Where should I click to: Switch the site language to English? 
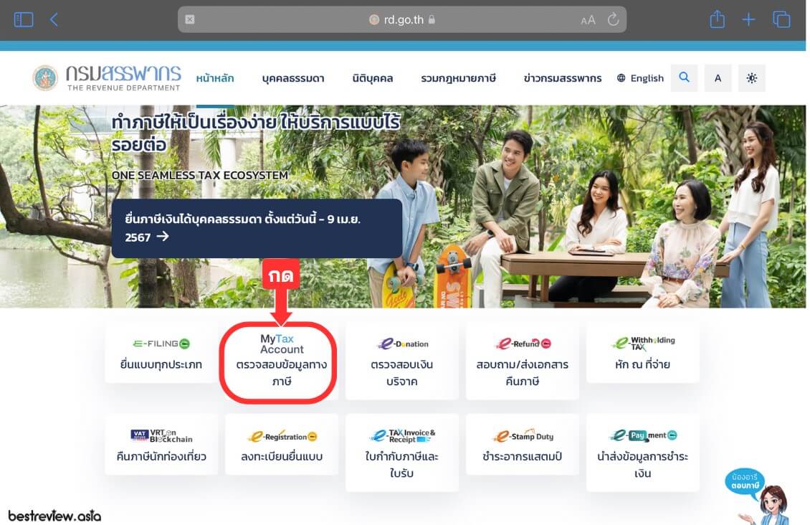tap(640, 79)
